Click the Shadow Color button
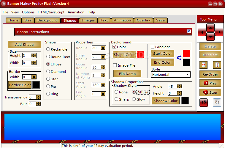Screen dimensions: 225x149 click(x=166, y=101)
